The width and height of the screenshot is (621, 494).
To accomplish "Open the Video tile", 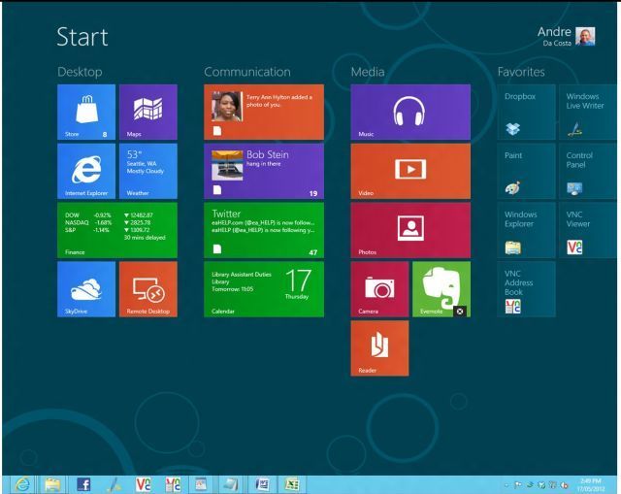I will coord(409,171).
